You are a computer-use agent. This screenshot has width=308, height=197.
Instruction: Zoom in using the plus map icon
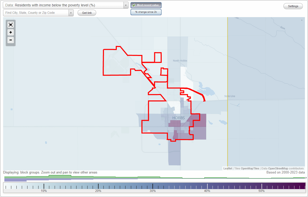[11, 32]
